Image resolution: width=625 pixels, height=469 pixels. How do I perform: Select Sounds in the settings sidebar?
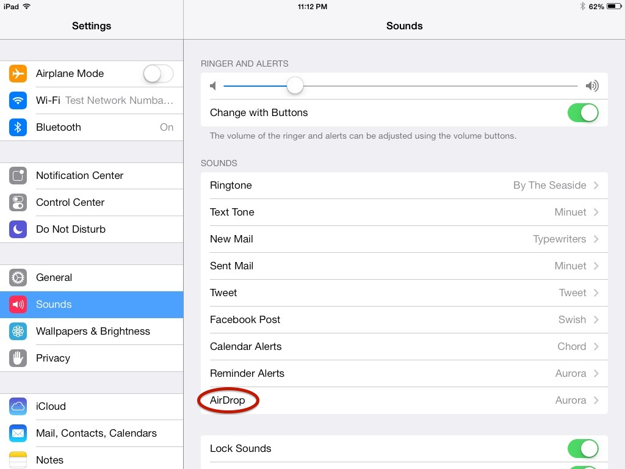click(92, 305)
